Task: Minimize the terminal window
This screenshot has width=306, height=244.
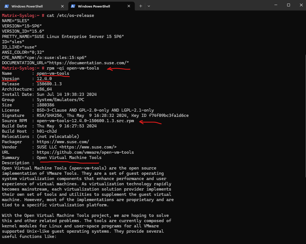Action: click(276, 5)
